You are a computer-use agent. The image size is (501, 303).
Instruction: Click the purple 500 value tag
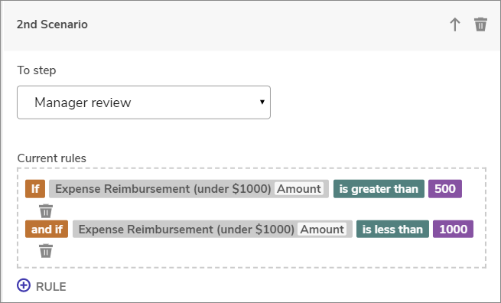(445, 189)
